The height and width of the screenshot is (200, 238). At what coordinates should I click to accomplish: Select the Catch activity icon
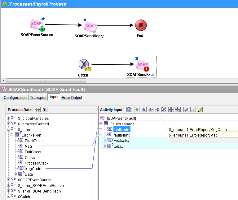84,65
